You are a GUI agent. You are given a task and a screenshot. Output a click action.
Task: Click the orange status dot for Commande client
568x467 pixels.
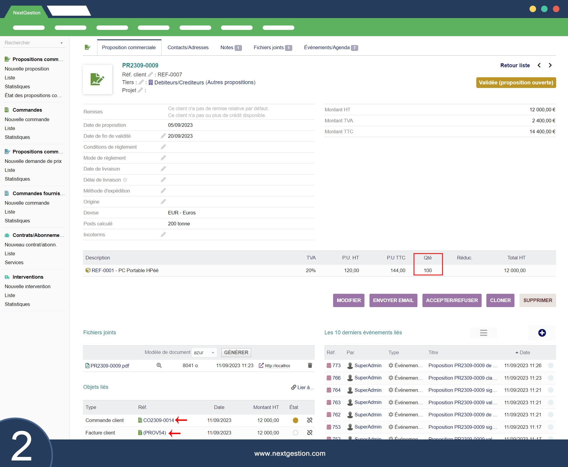click(x=295, y=420)
